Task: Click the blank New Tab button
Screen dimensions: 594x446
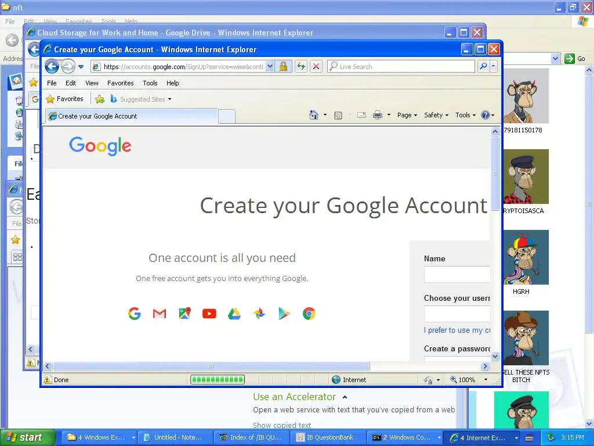Action: pyautogui.click(x=227, y=116)
